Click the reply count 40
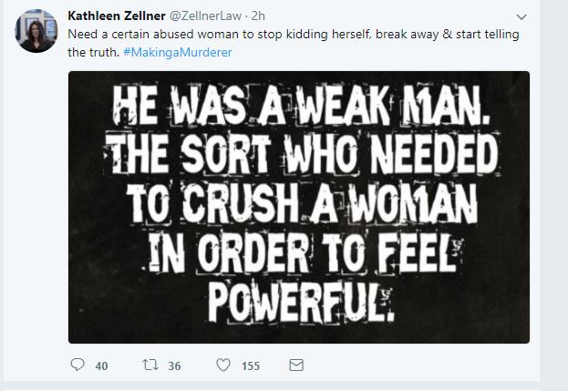 (x=101, y=366)
